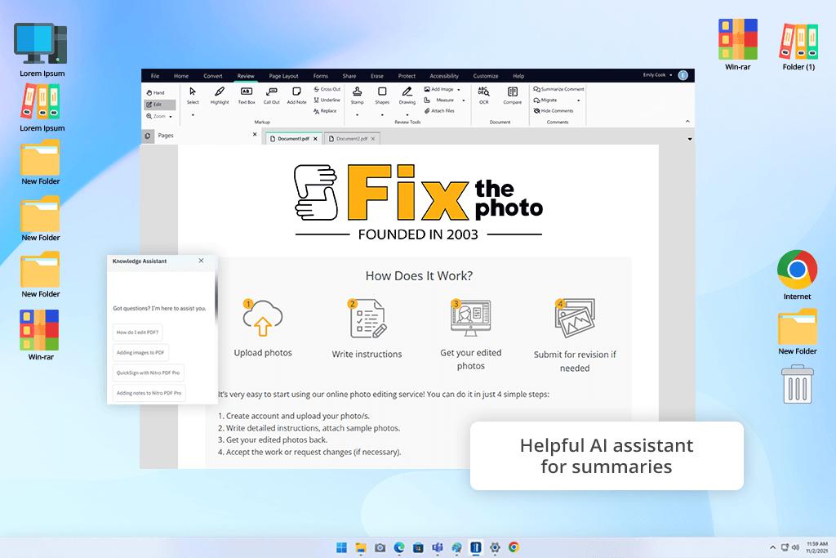
Task: Close the Document2.pdf tab
Action: (372, 139)
